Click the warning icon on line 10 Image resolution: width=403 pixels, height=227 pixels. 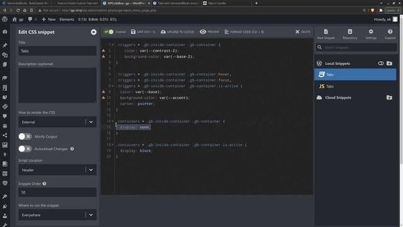click(103, 98)
